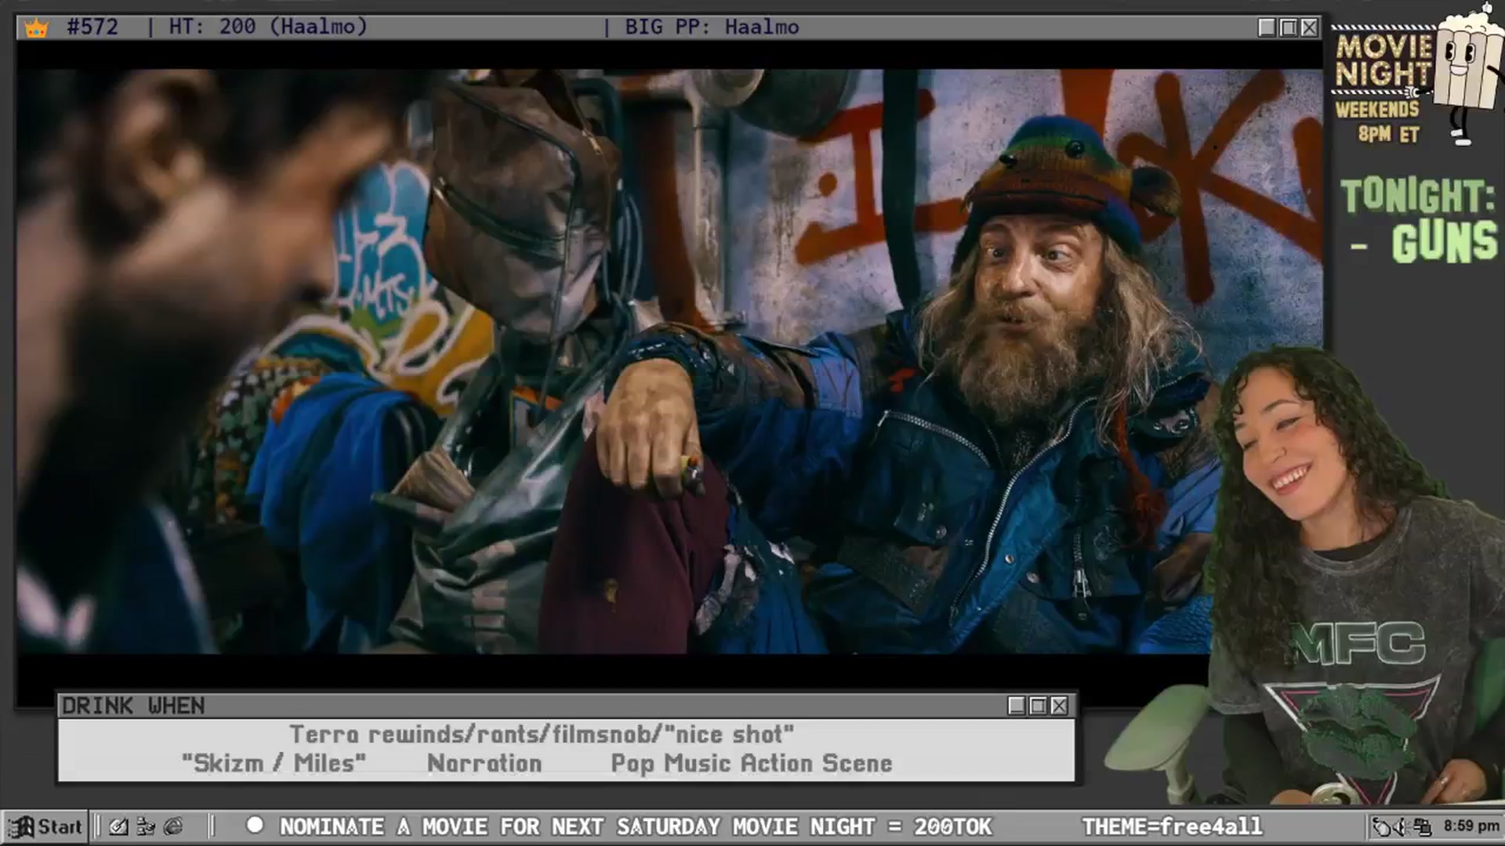Maximize the movie player window
This screenshot has height=846, width=1505.
pyautogui.click(x=1288, y=27)
